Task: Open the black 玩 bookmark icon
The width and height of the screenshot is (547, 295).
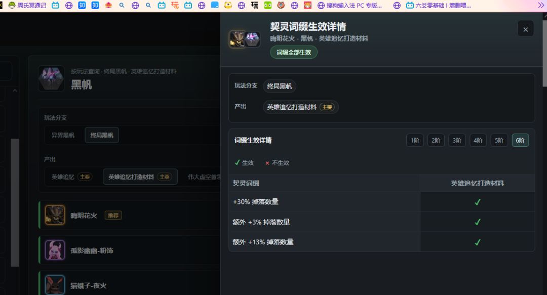Action: click(255, 5)
